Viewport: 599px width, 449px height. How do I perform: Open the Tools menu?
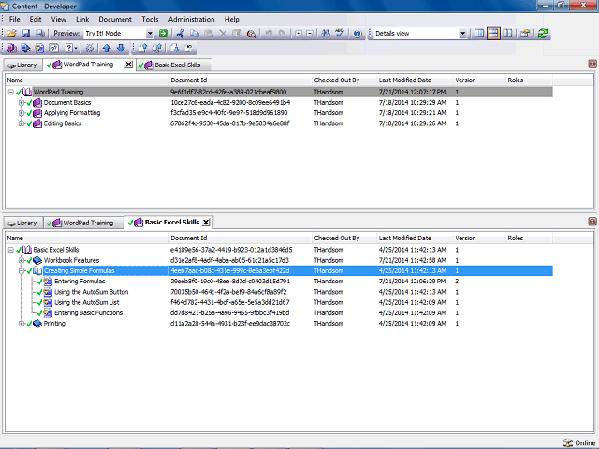pyautogui.click(x=150, y=19)
